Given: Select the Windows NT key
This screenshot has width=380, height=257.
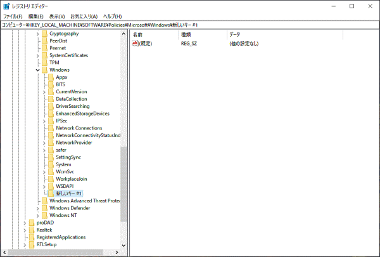Looking at the screenshot, I should point(63,216).
